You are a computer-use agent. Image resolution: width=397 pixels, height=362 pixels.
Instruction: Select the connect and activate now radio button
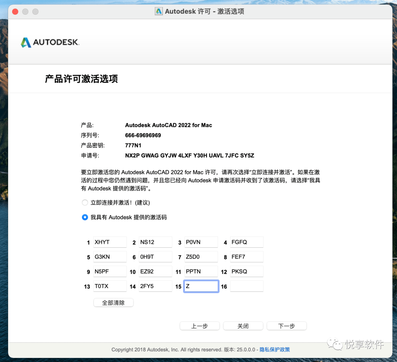85,203
